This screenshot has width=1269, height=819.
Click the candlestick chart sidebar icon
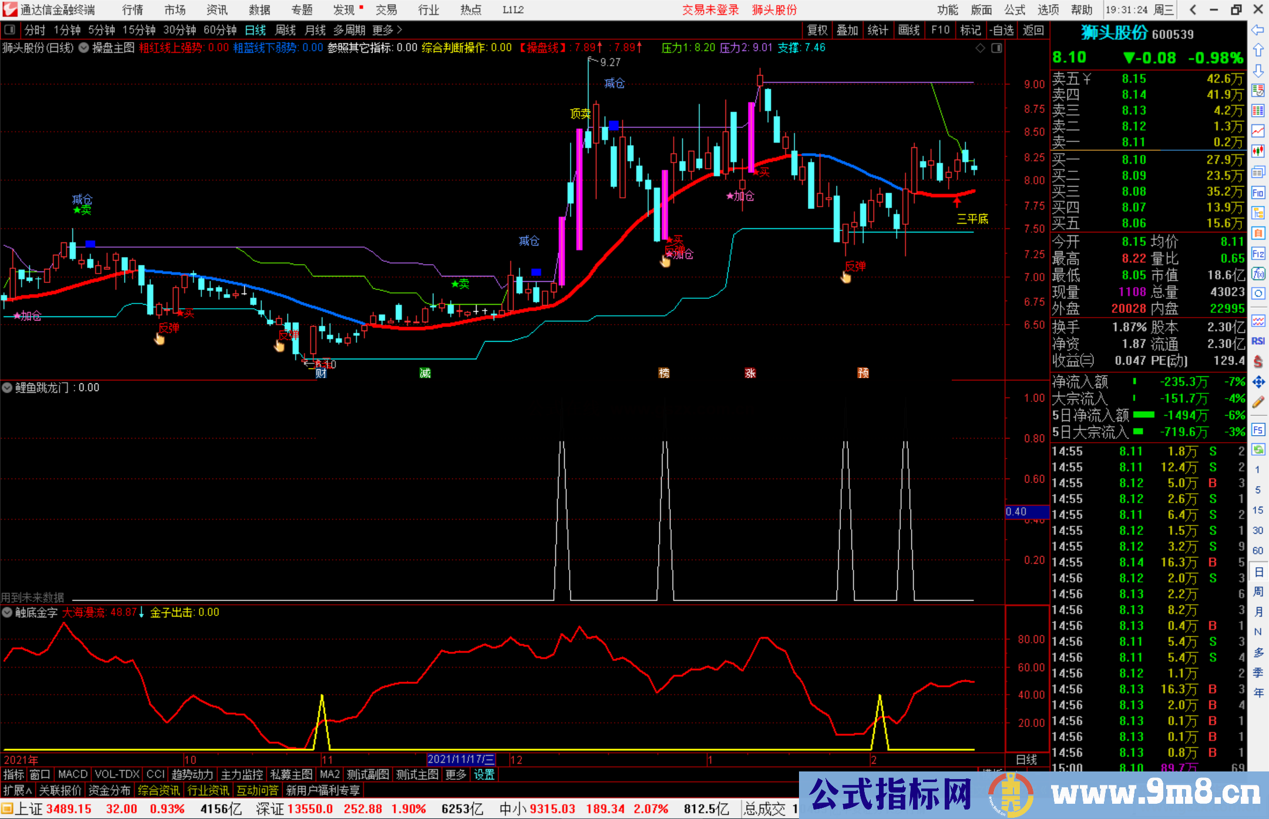(1258, 151)
